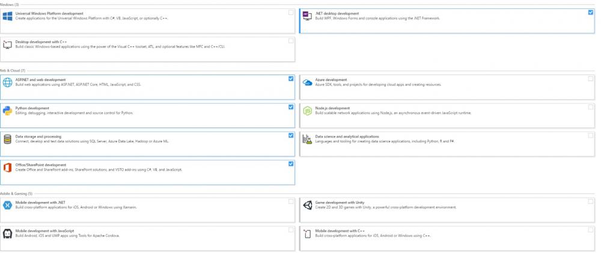
Task: Enable the Azure development workload checkbox
Action: (590, 79)
